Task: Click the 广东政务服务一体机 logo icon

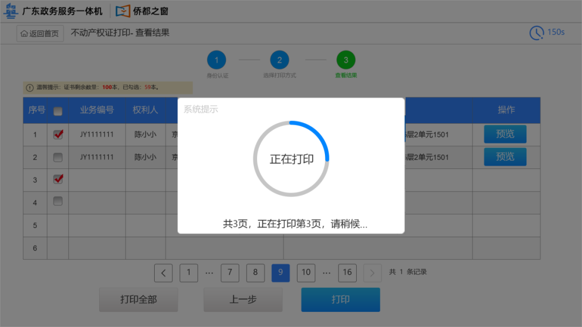Action: point(10,11)
